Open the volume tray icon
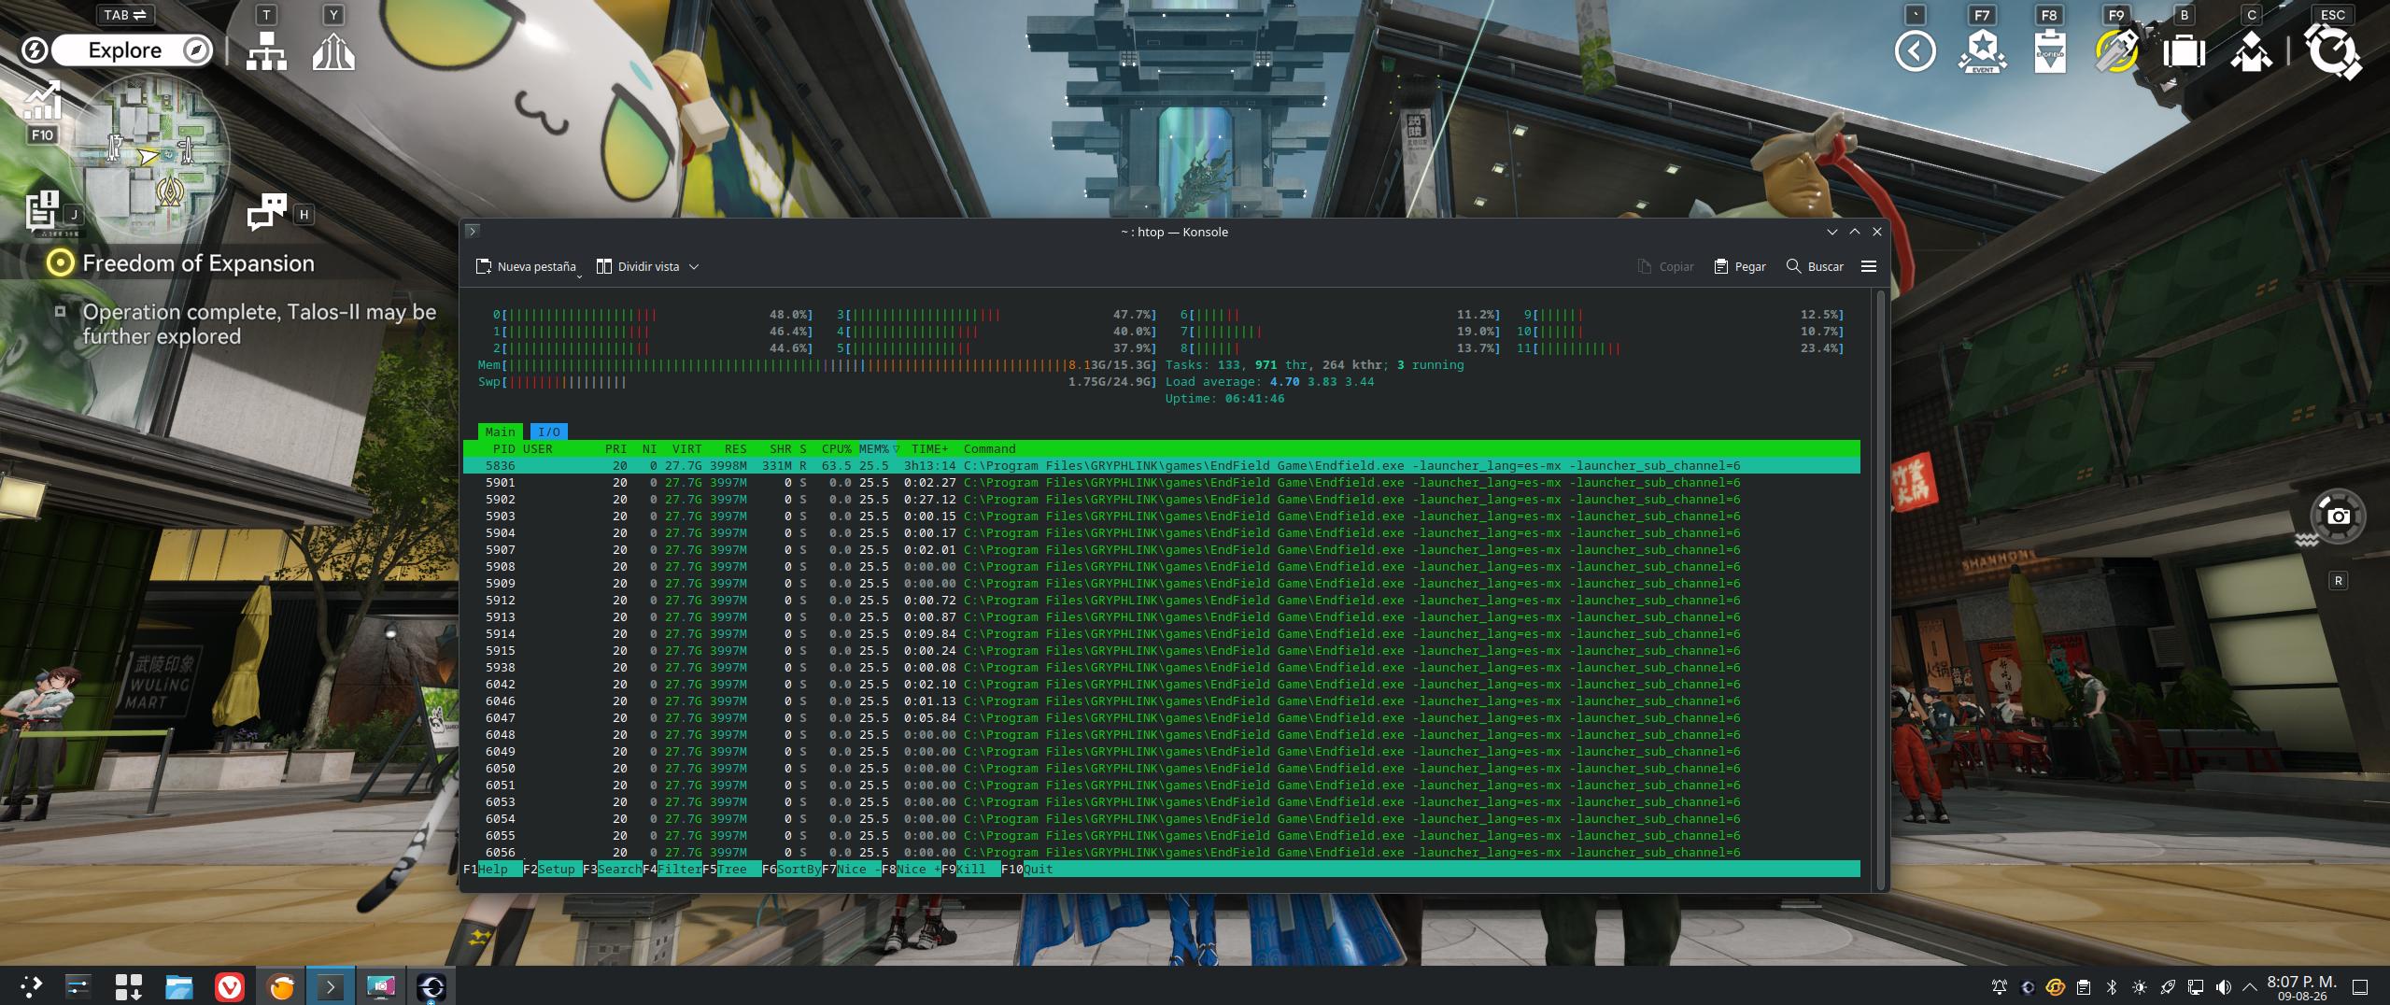Image resolution: width=2390 pixels, height=1005 pixels. tap(2223, 986)
